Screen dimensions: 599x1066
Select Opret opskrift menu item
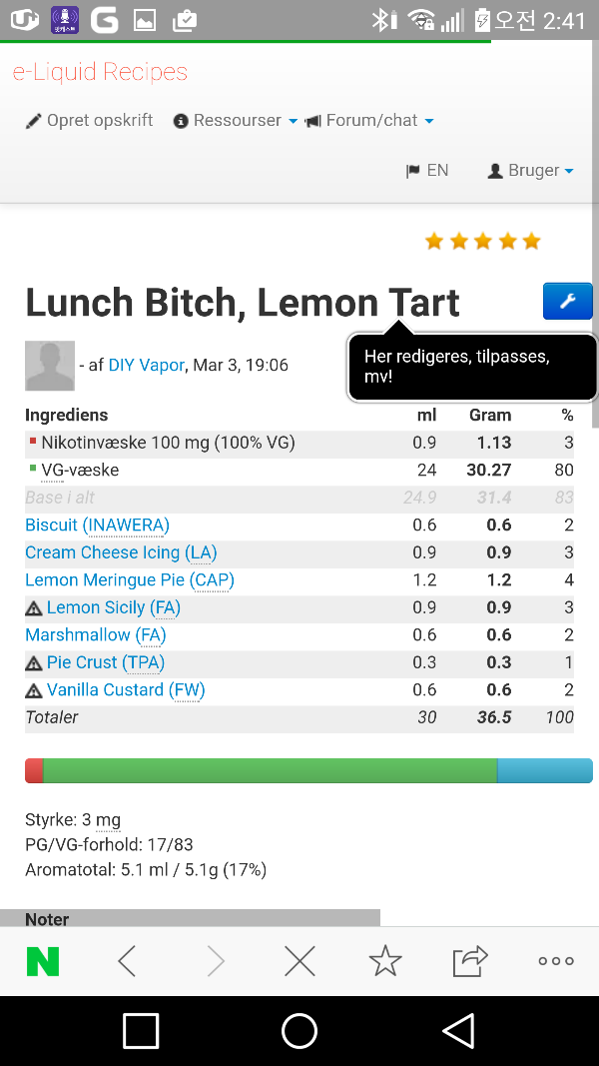[x=90, y=121]
